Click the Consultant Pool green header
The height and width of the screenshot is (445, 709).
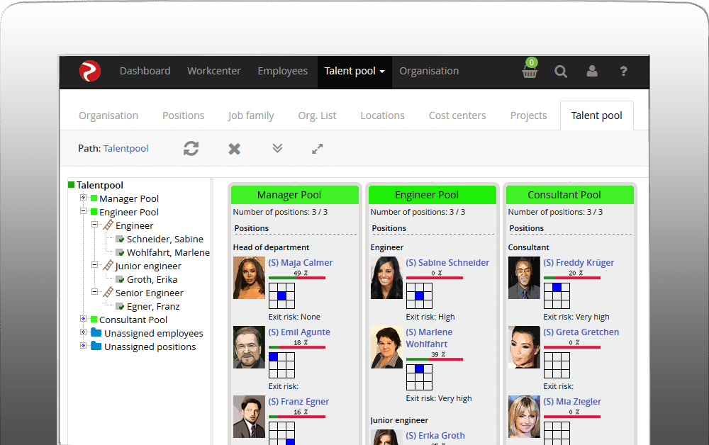click(570, 195)
